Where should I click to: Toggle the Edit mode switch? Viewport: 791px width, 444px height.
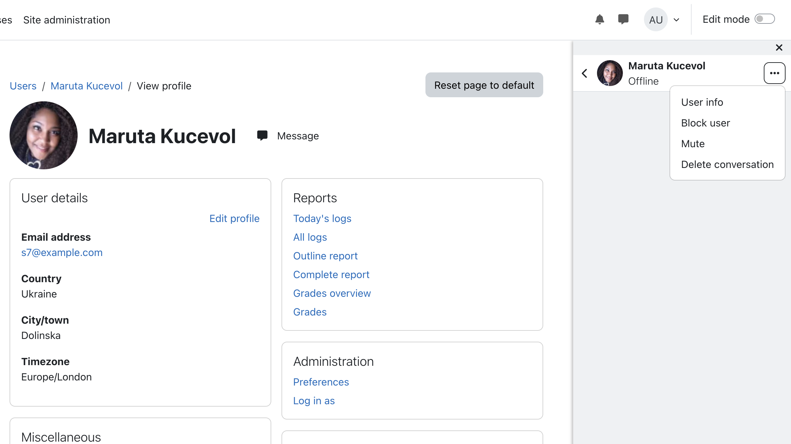pyautogui.click(x=764, y=19)
